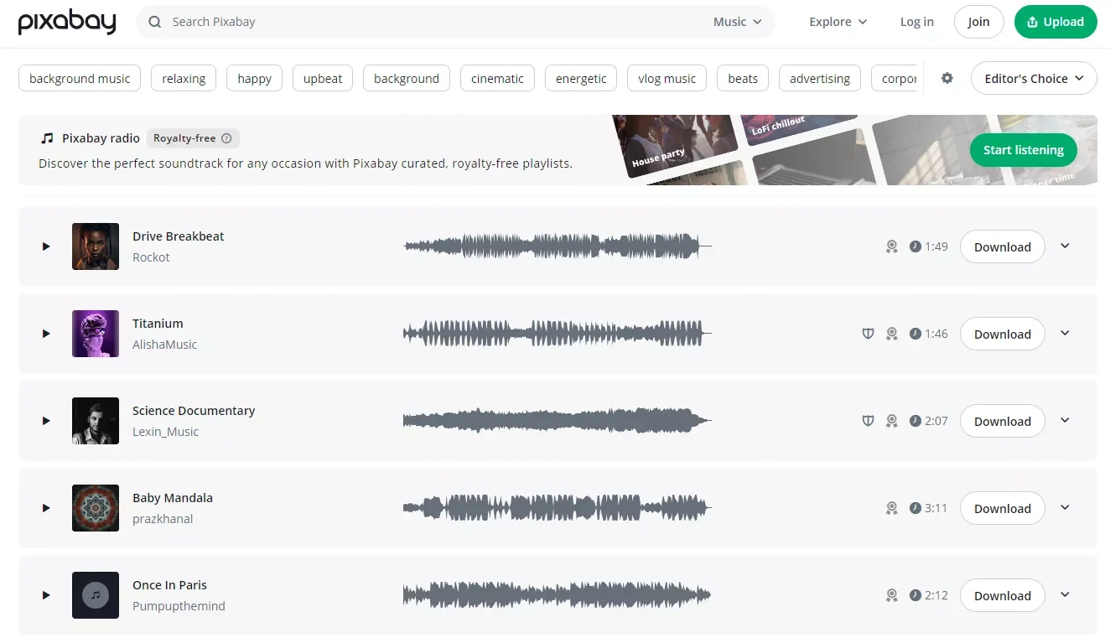Viewport: 1110px width, 638px height.
Task: Play the Drive Breakbeat track
Action: coord(46,246)
